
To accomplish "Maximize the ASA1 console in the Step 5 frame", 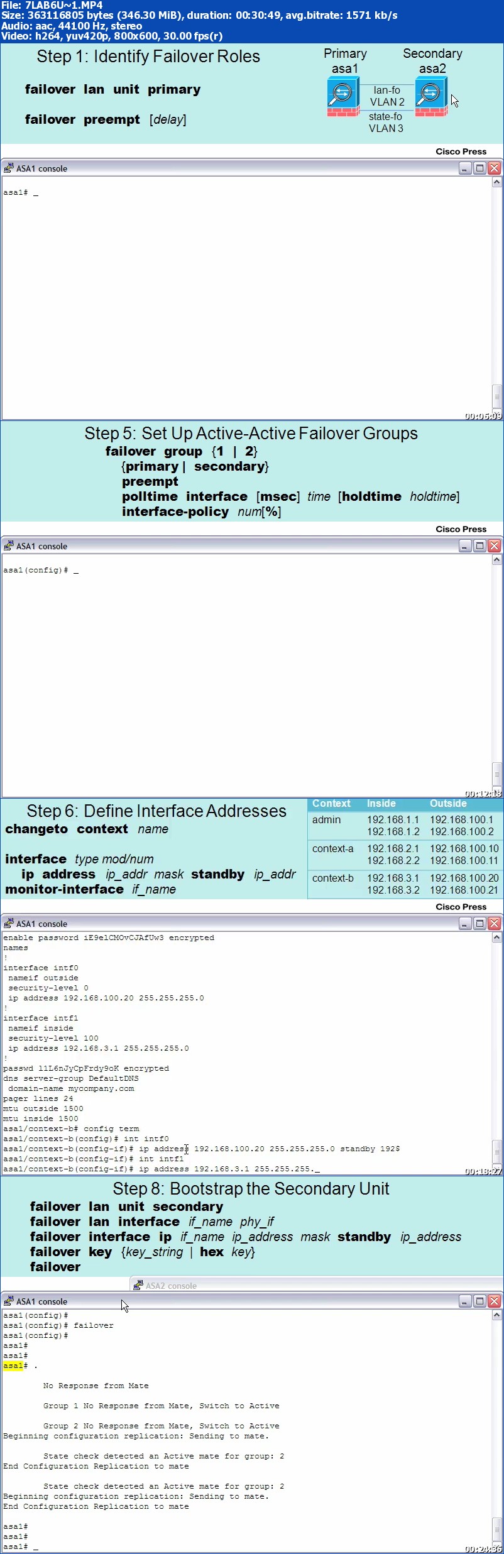I will pyautogui.click(x=479, y=546).
